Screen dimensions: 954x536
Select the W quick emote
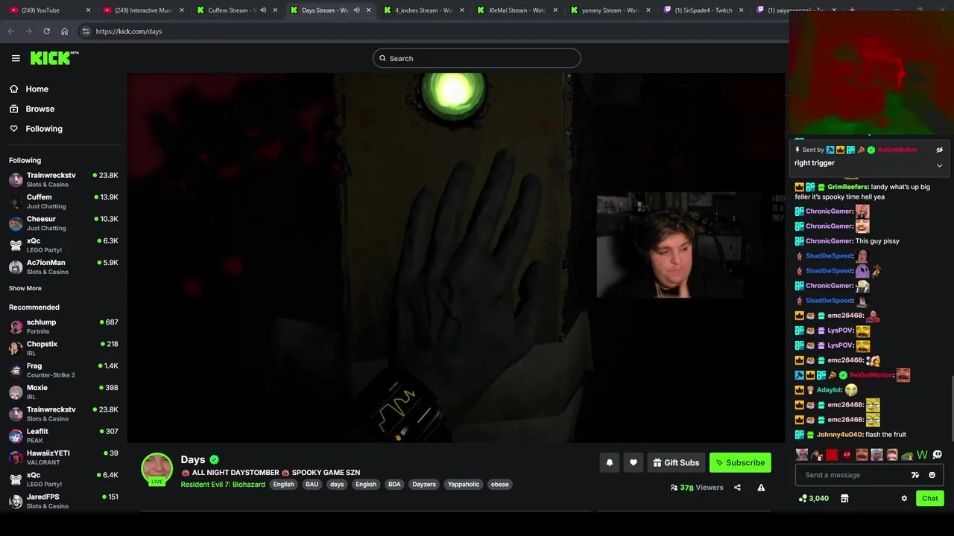[x=922, y=455]
